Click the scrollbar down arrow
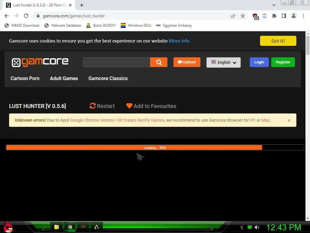 (308, 218)
